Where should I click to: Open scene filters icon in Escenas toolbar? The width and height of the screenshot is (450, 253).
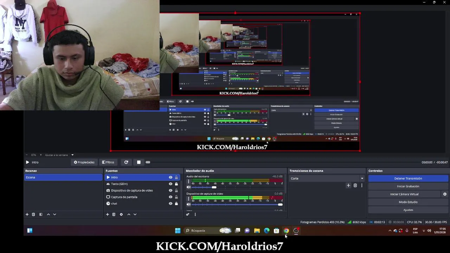pyautogui.click(x=41, y=214)
